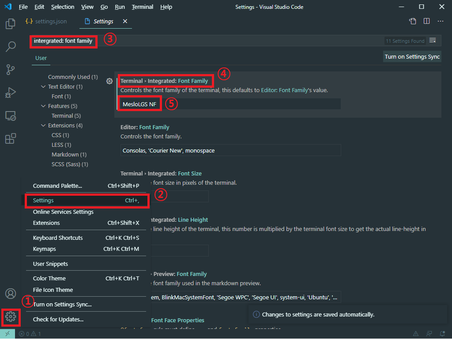Select the User settings scope tab

[x=41, y=58]
